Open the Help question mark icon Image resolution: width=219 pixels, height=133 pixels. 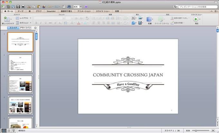click(x=86, y=6)
